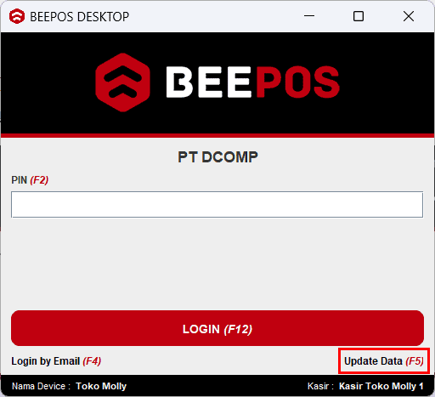Image resolution: width=435 pixels, height=397 pixels.
Task: Click the white BEE logo lettering
Action: coord(208,82)
